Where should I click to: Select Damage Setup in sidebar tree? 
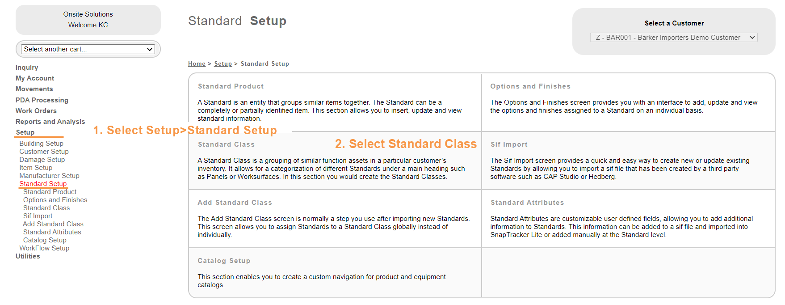[x=42, y=160]
